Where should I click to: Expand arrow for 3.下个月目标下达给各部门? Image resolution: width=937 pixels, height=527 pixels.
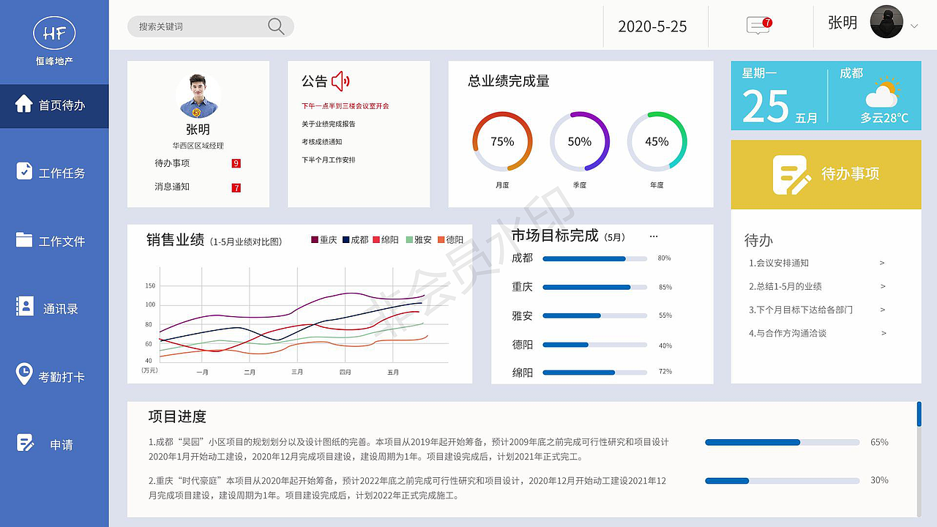882,310
